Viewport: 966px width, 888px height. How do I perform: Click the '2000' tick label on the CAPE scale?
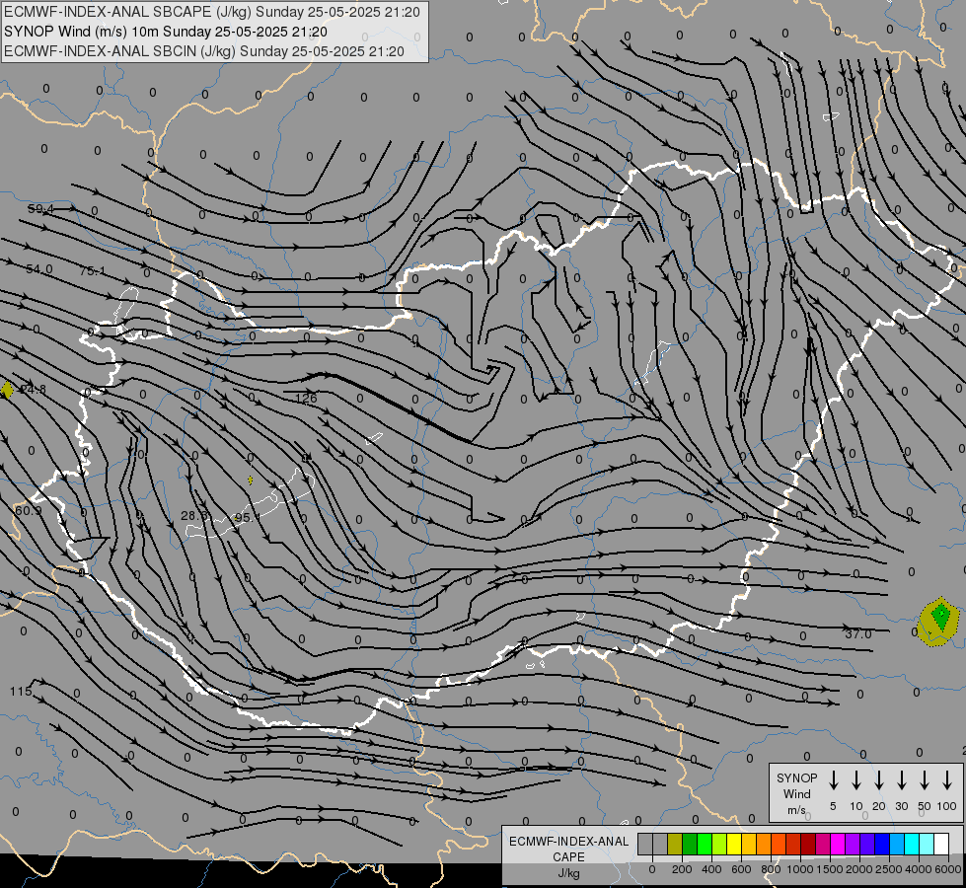[x=859, y=869]
